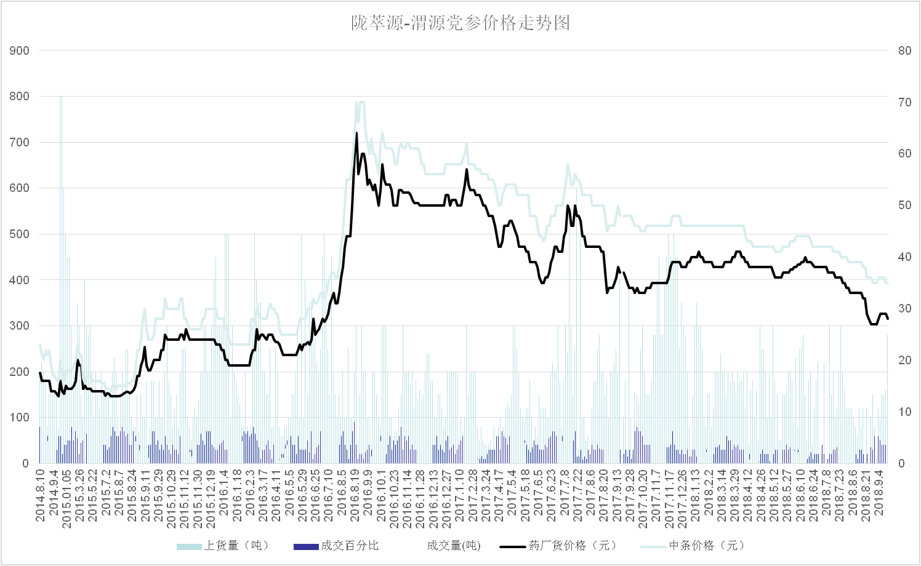Click the chart title 陇萃源-渭源党参价格走势图
The height and width of the screenshot is (566, 921).
(x=460, y=23)
